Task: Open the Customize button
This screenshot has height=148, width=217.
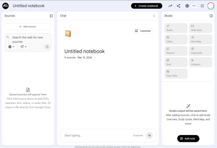Action: [143, 31]
